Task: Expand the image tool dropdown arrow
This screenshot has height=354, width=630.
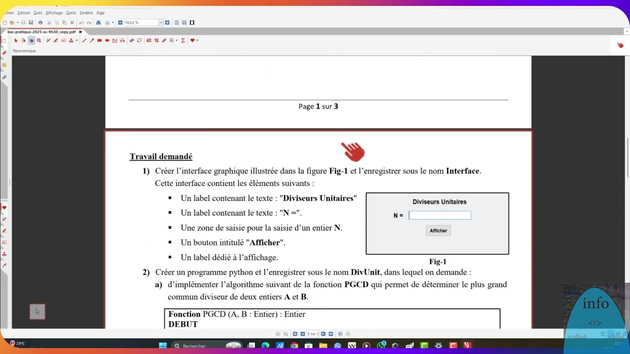Action: [x=176, y=40]
